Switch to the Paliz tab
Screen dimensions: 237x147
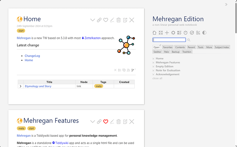pyautogui.click(x=166, y=52)
